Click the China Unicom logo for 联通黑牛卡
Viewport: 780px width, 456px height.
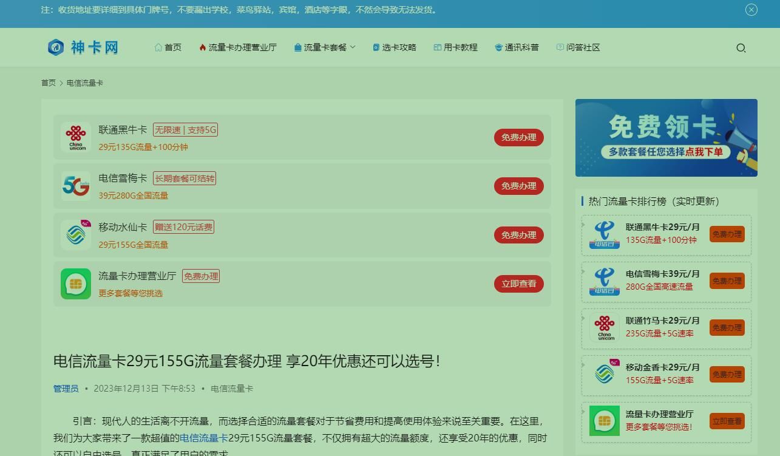(x=76, y=137)
